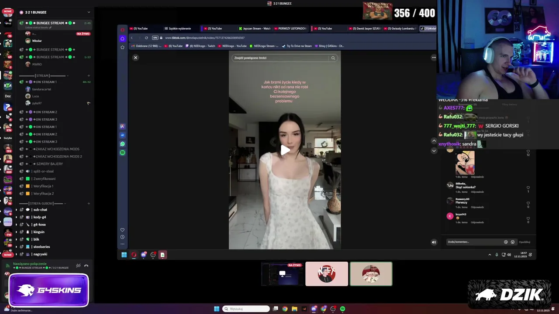
Task: Open Discord icon in streamed desktop taskbar
Action: (144, 255)
